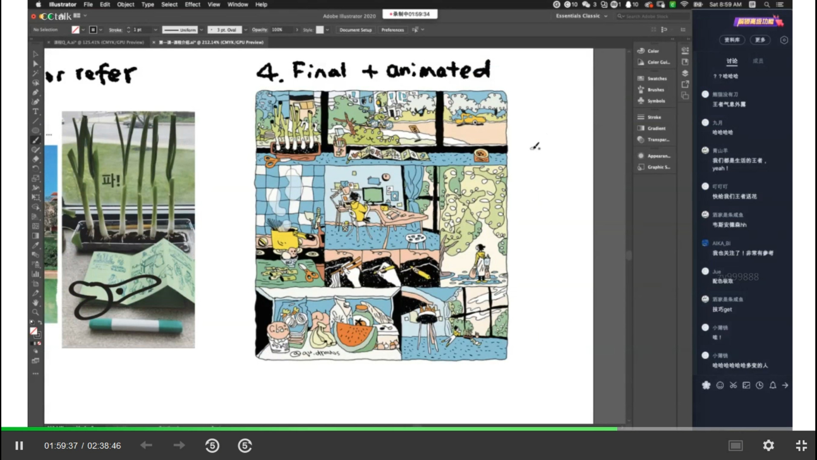Image resolution: width=817 pixels, height=460 pixels.
Task: Skip back 5 seconds
Action: [212, 446]
